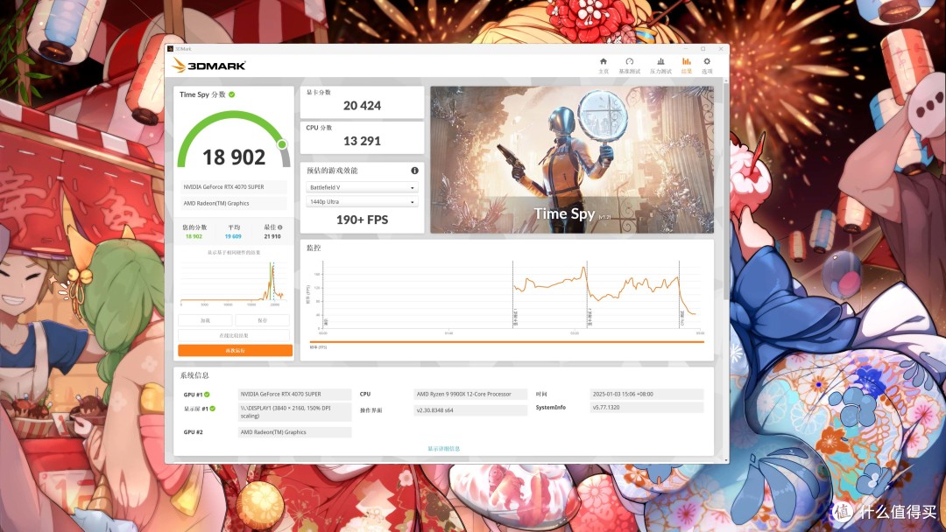The image size is (946, 532).
Task: Open the 显示详细信息 show details link
Action: pyautogui.click(x=444, y=449)
